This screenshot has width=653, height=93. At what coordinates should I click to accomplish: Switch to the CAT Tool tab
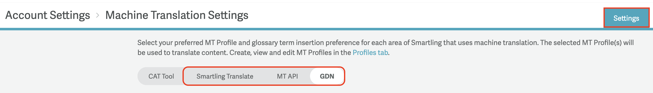click(161, 76)
